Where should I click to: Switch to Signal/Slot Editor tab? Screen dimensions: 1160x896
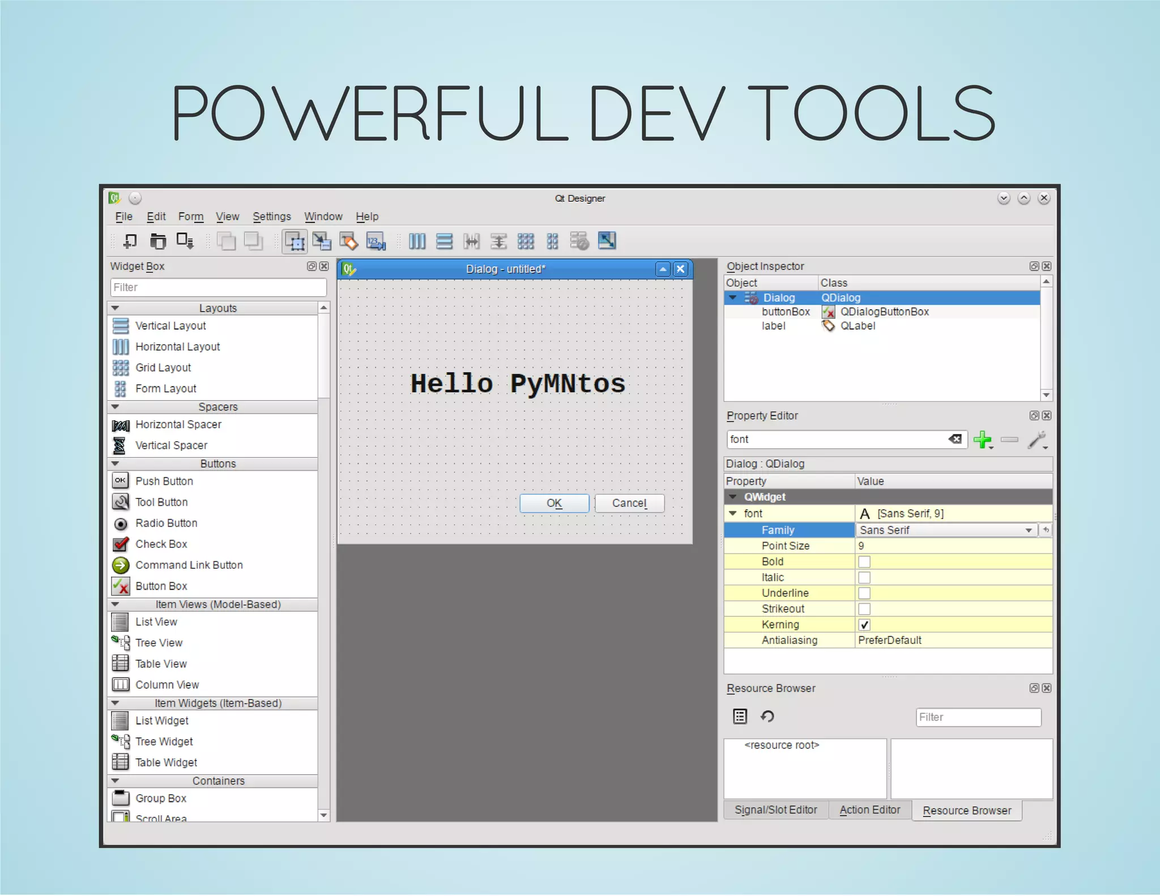click(775, 810)
